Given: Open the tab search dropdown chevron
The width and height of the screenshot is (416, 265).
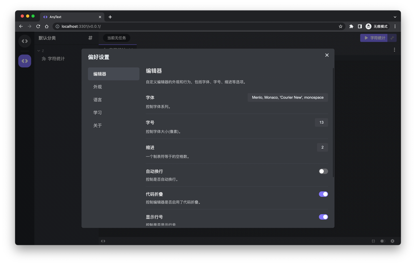Looking at the screenshot, I should pyautogui.click(x=395, y=17).
